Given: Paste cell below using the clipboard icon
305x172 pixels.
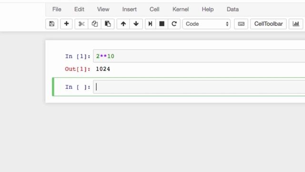Looking at the screenshot, I should (x=108, y=24).
